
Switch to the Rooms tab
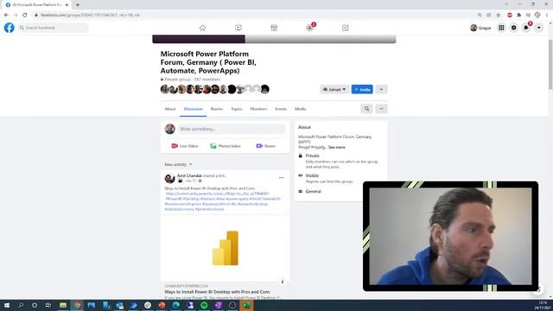coord(217,109)
